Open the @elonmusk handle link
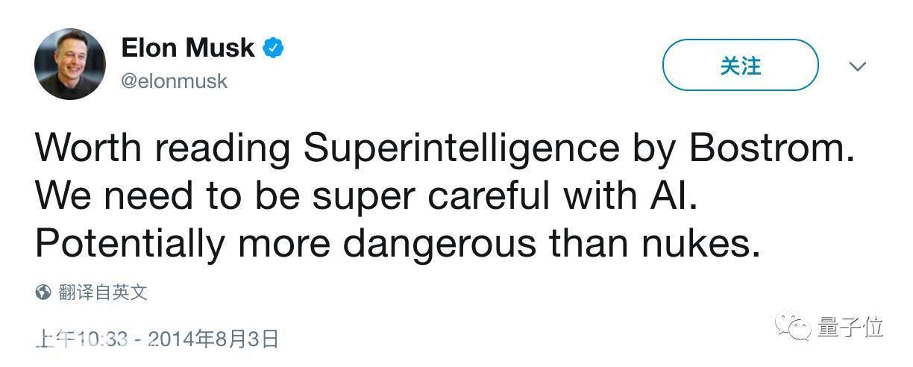The width and height of the screenshot is (913, 367). point(174,81)
